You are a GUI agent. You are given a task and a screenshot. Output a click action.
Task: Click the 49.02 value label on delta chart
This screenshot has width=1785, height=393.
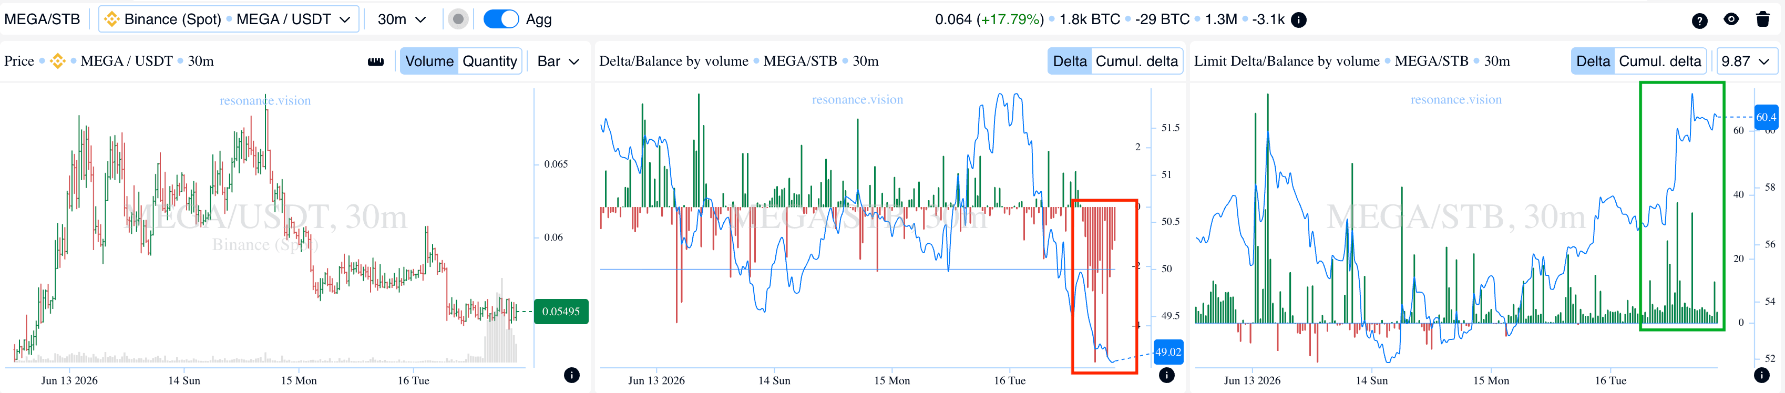click(1167, 352)
